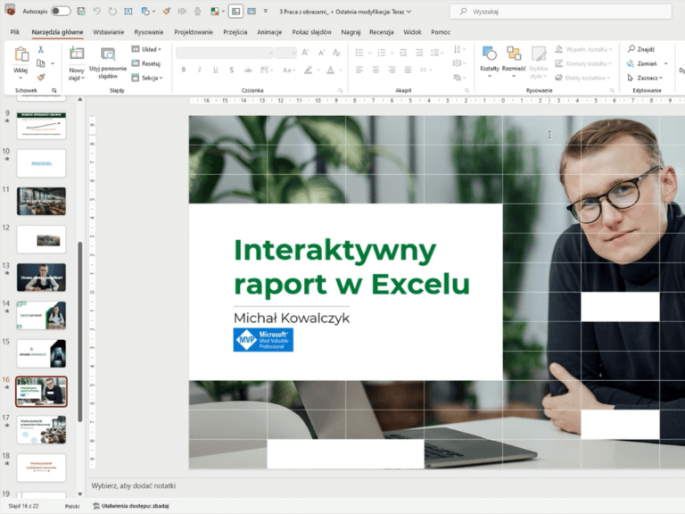Open the font name combo box
The height and width of the screenshot is (514, 685).
[x=225, y=53]
